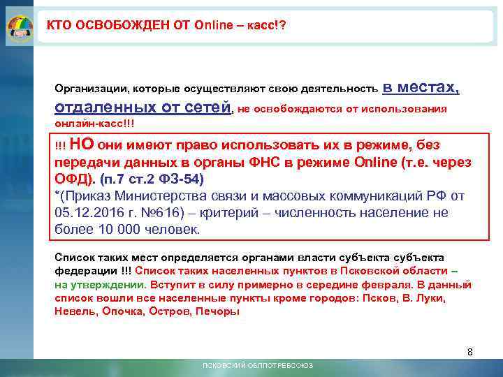
Task: Click the city list 'Невель, Опочка, Остров, Печоры'
Action: point(147,311)
